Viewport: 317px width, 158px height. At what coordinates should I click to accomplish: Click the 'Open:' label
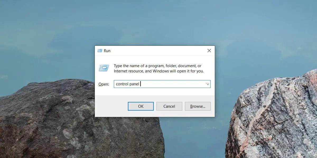104,84
